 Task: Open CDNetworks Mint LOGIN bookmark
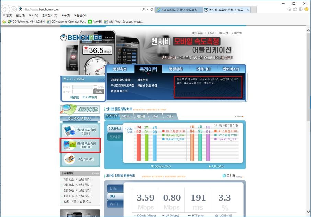click(26, 21)
